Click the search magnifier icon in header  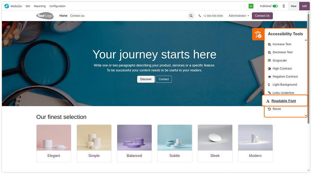[x=191, y=16]
